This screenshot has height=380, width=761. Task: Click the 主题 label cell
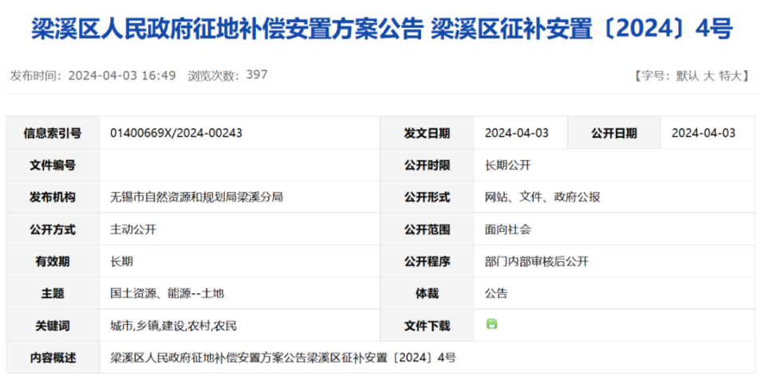click(x=53, y=292)
